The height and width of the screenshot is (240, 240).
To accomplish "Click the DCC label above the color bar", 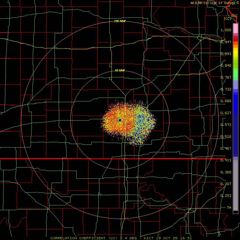I will point(234,16).
